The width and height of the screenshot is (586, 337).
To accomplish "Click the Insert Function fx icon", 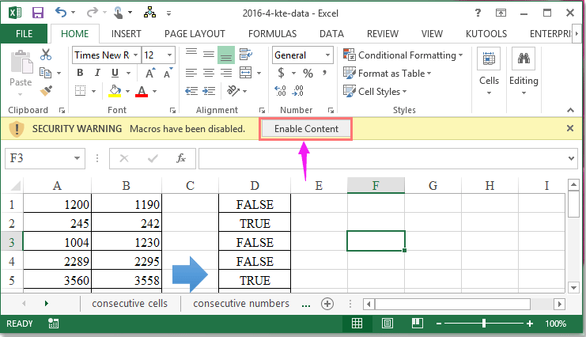I will click(x=180, y=158).
